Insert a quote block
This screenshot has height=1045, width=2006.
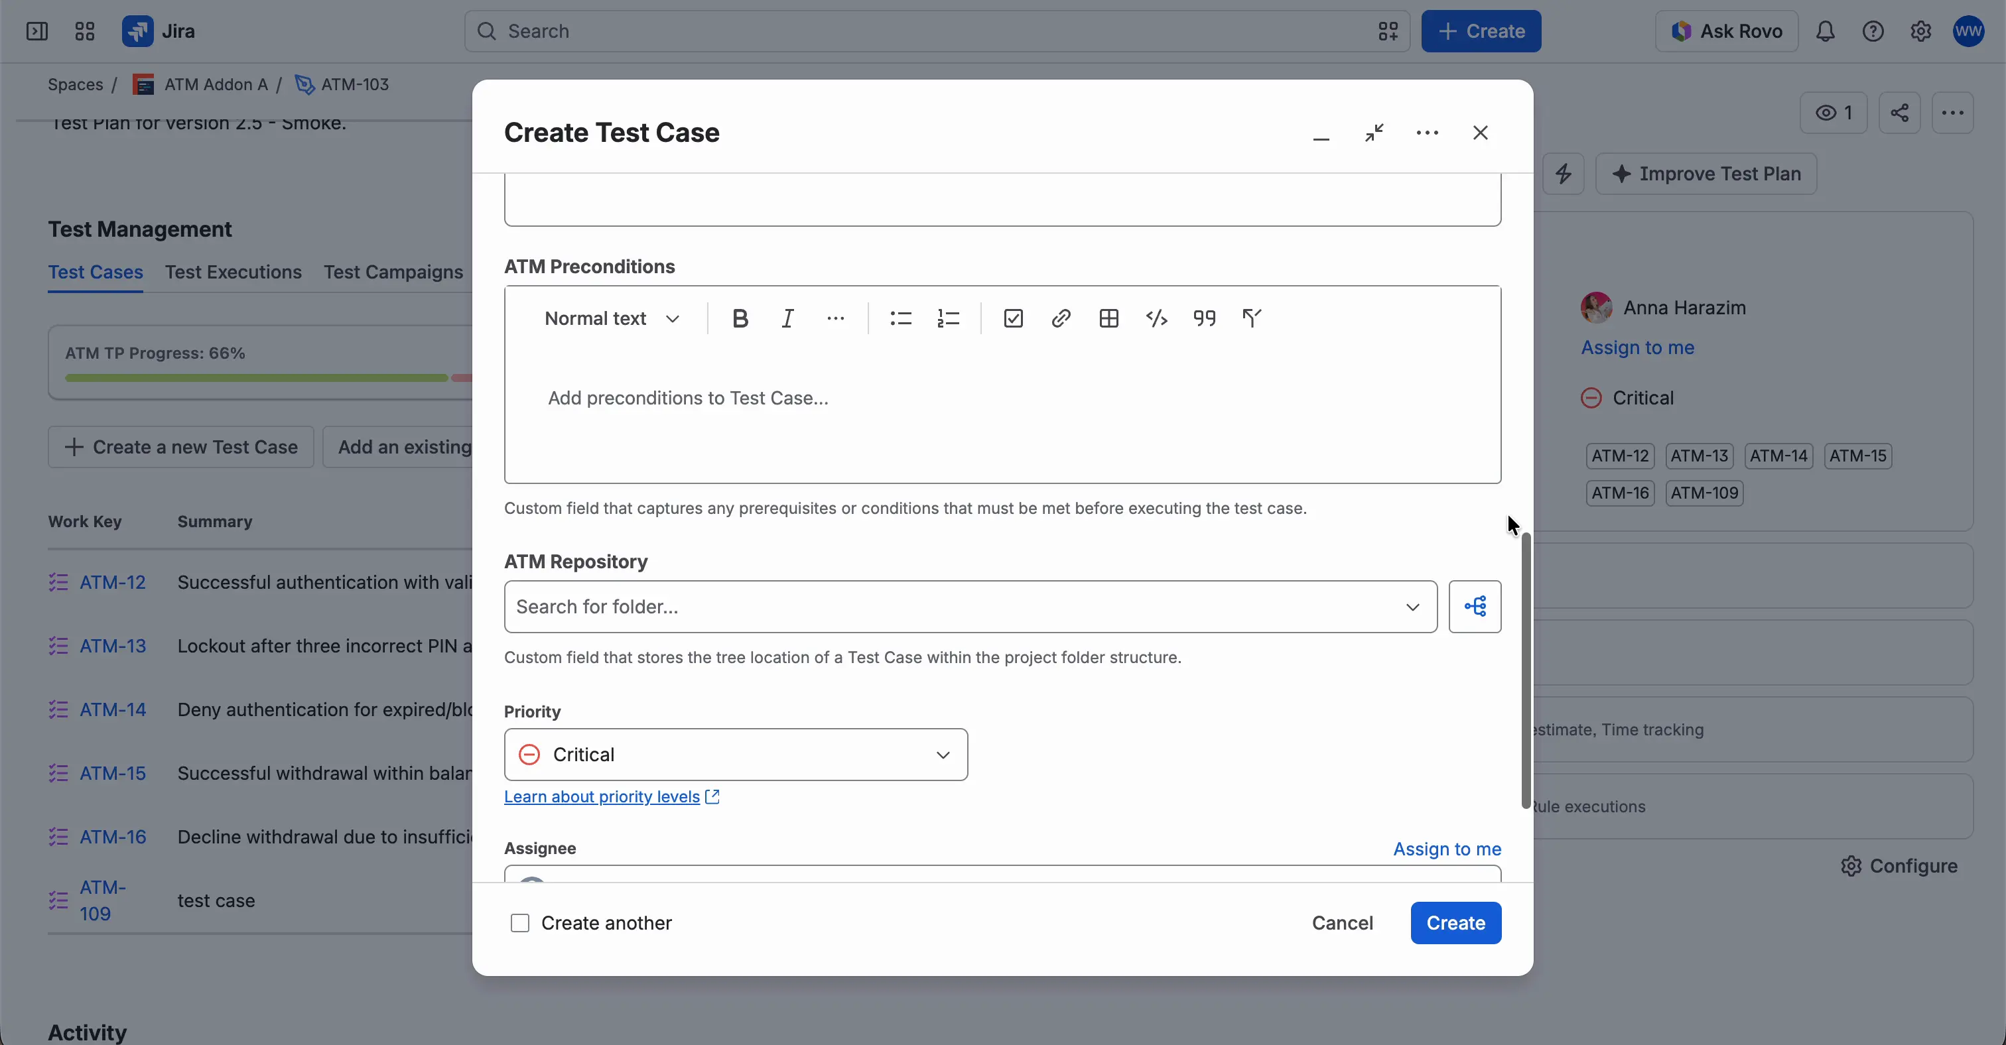(x=1204, y=318)
